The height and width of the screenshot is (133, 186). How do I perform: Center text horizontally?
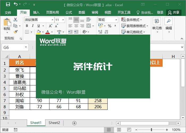coord(76,26)
